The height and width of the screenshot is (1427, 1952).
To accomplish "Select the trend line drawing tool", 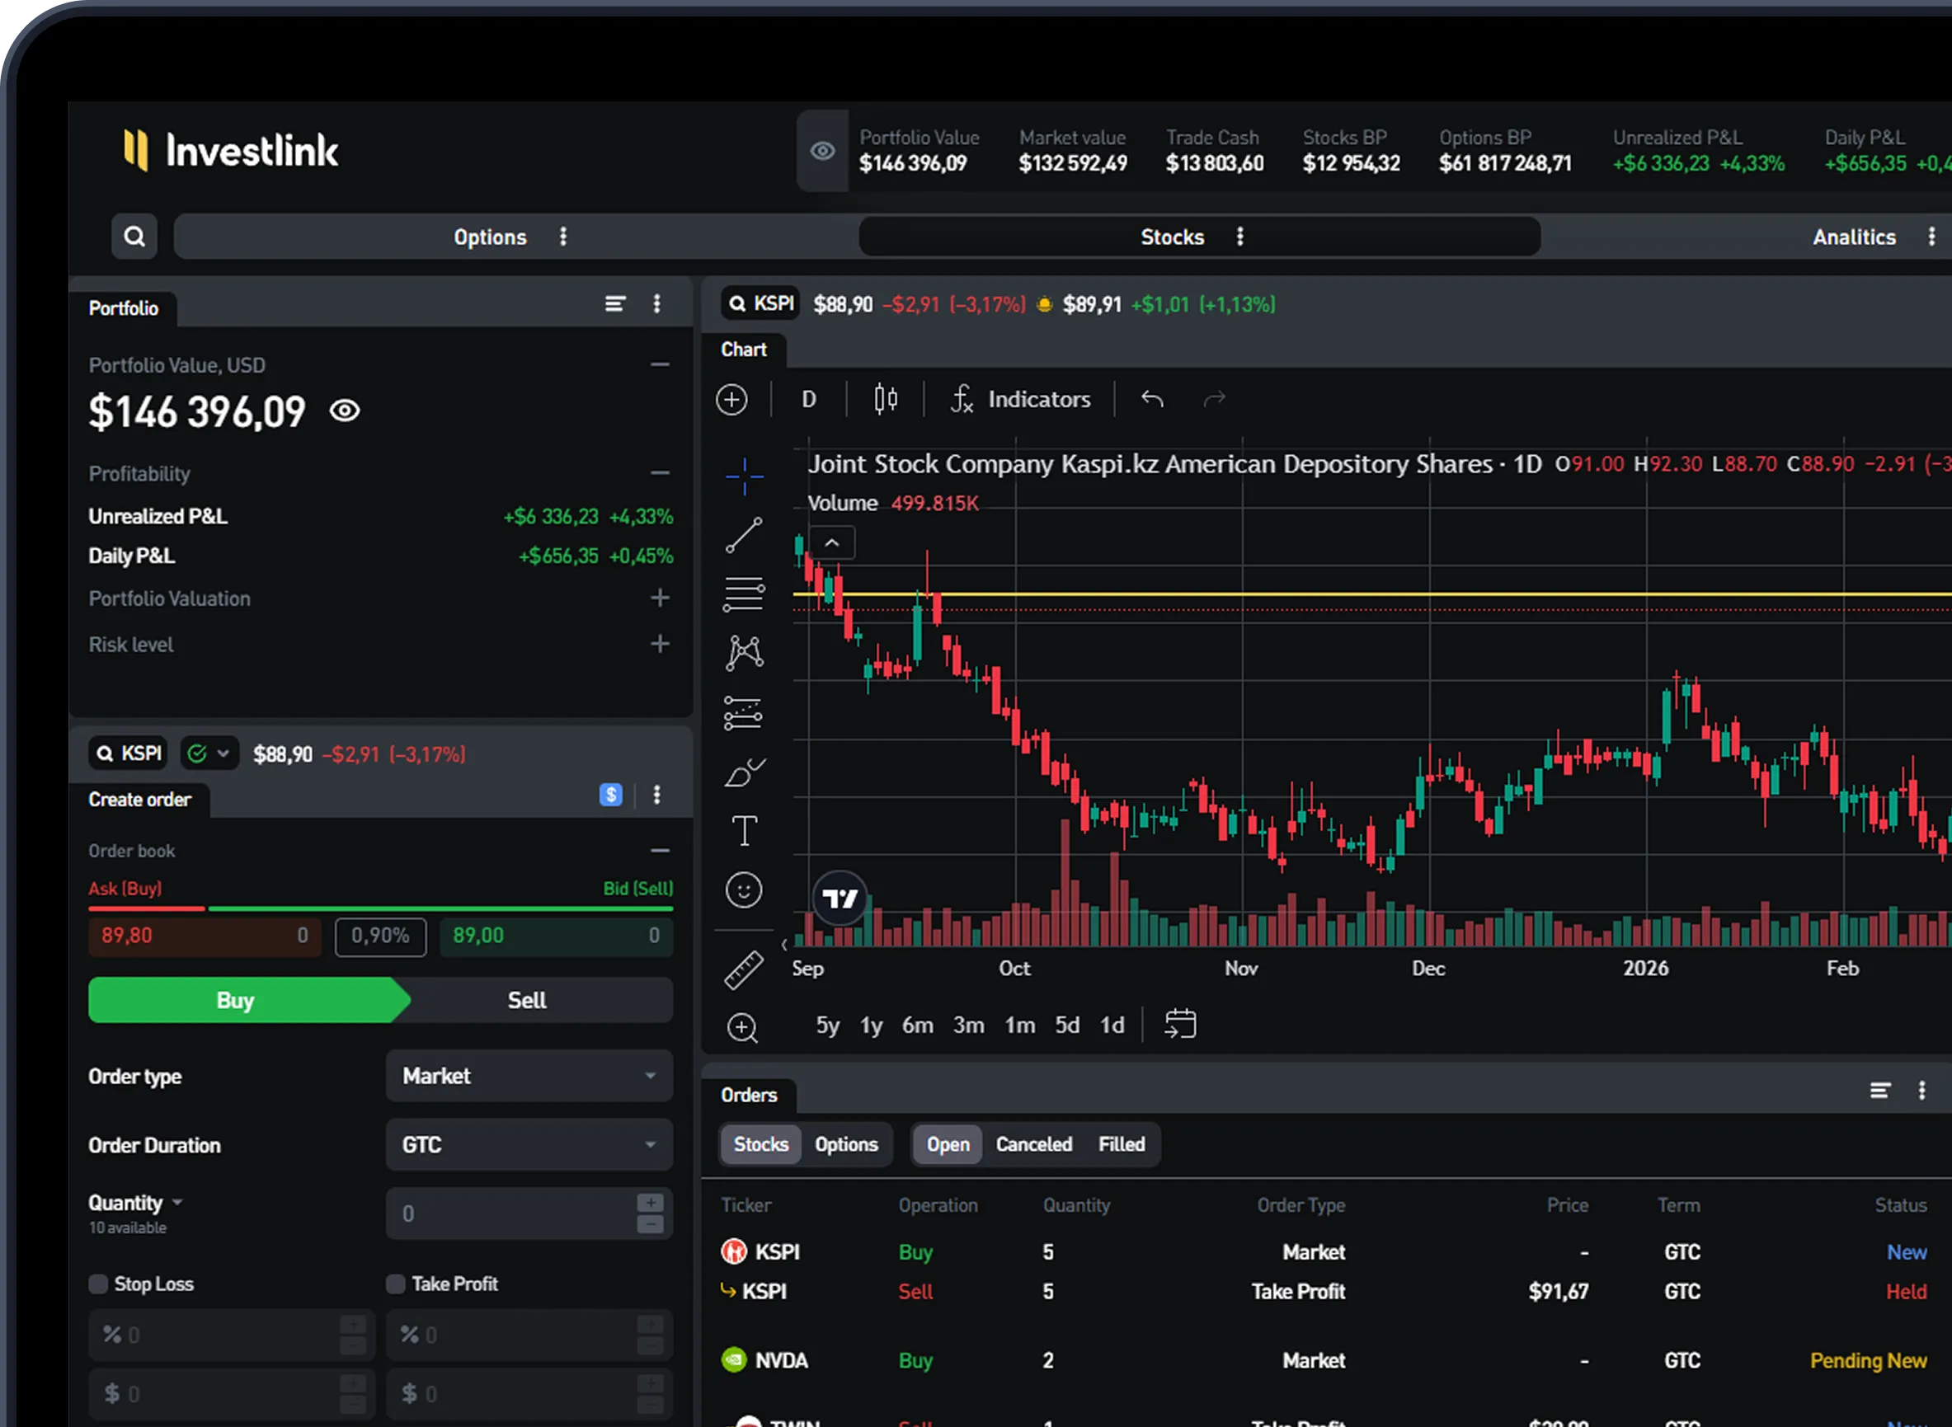I will [x=744, y=535].
